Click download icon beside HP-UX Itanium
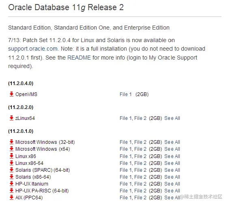228x205 pixels. tap(11, 184)
